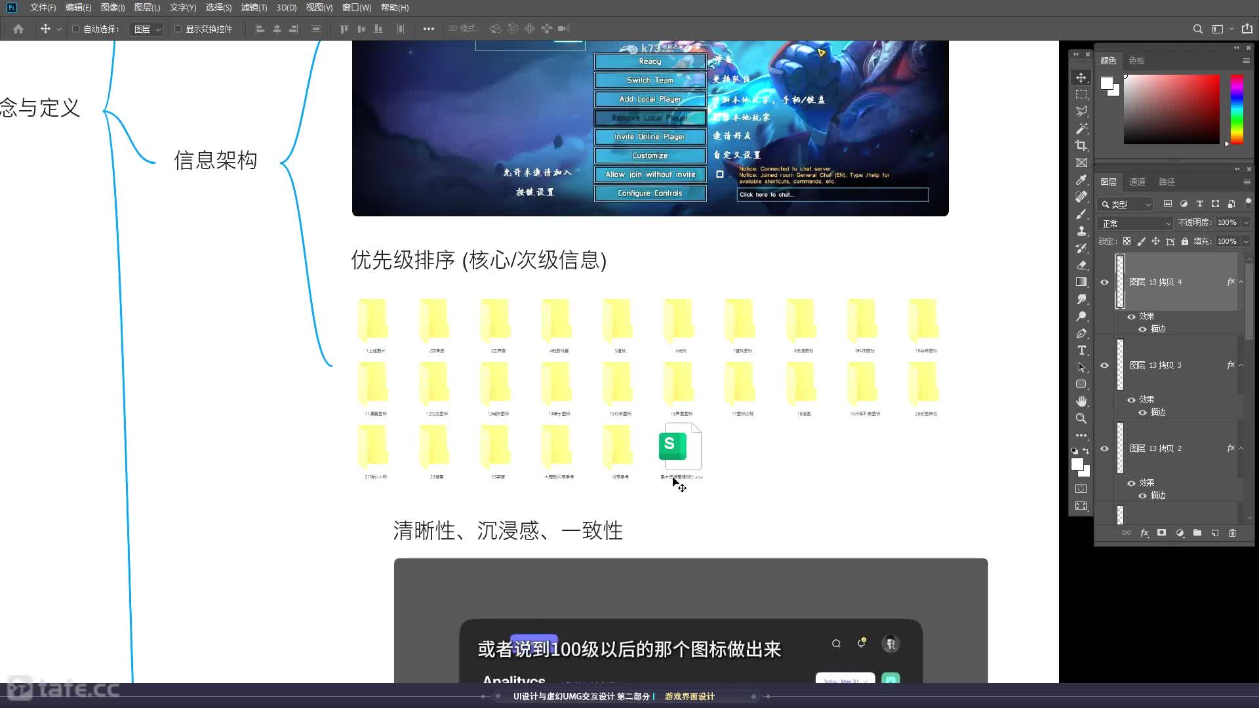
Task: Click the color picker gradient field
Action: (x=1171, y=109)
